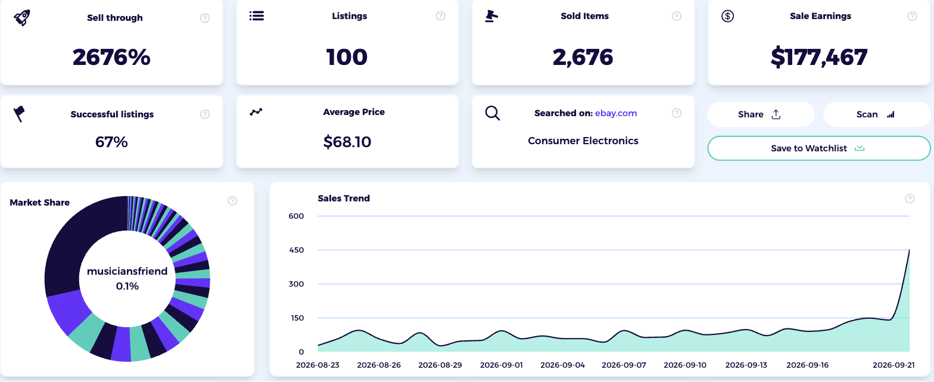Click the 2676% sell through value
Screen dimensions: 934x382
tap(111, 57)
